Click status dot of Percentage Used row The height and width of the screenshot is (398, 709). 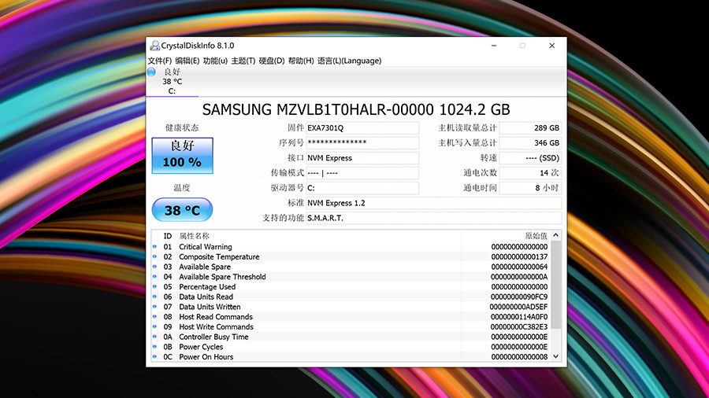tap(154, 286)
